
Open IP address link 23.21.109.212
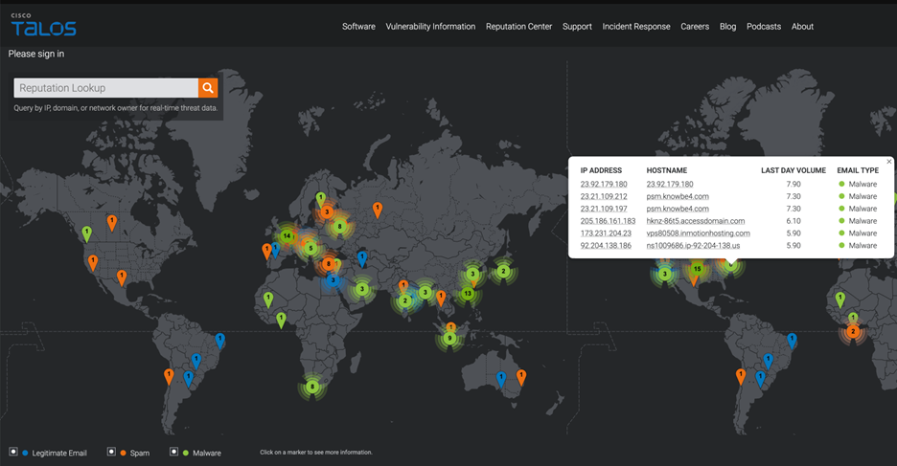pos(604,196)
